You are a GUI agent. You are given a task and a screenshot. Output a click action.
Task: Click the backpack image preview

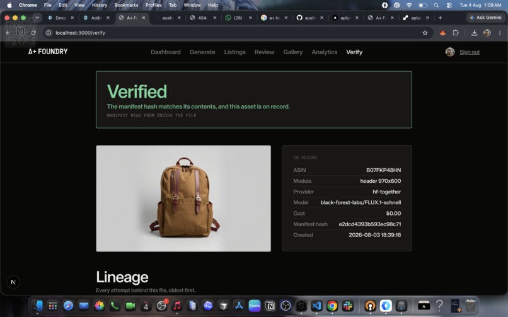(183, 199)
